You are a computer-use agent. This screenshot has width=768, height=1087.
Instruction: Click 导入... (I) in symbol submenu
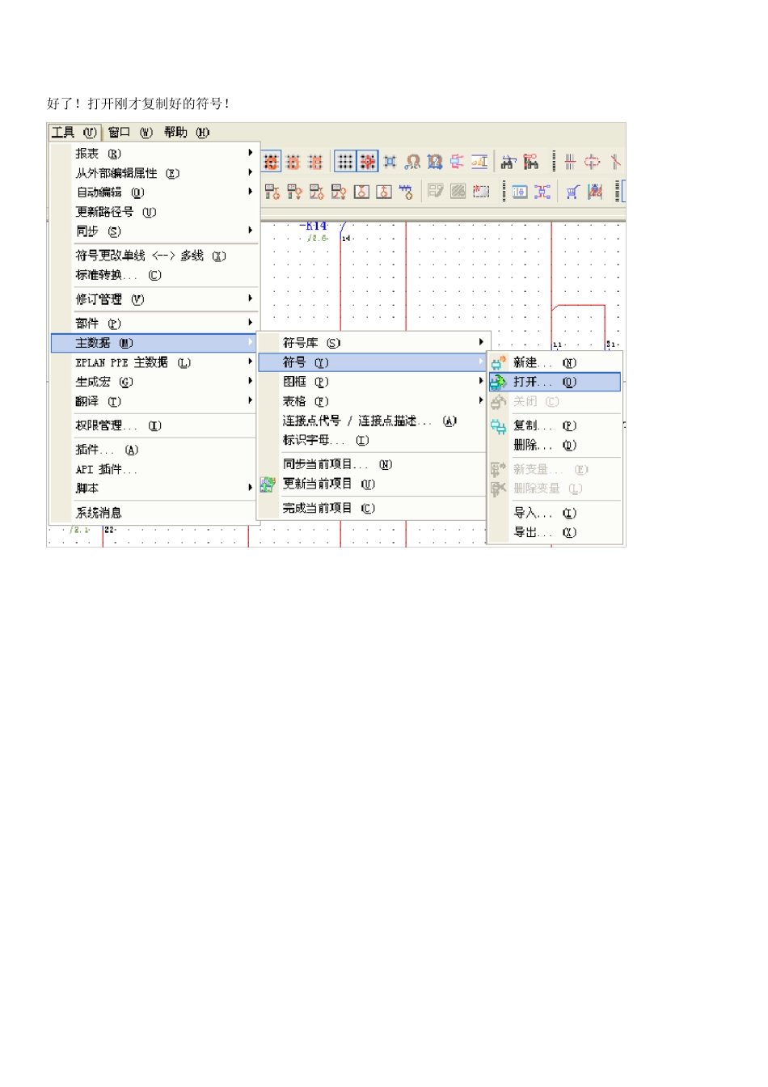555,513
